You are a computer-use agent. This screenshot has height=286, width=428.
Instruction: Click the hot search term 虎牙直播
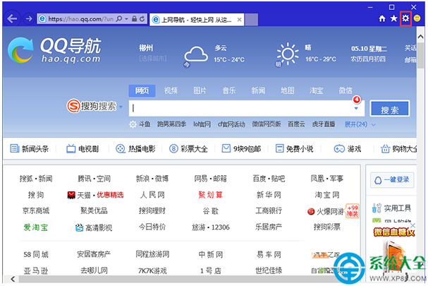[x=324, y=124]
